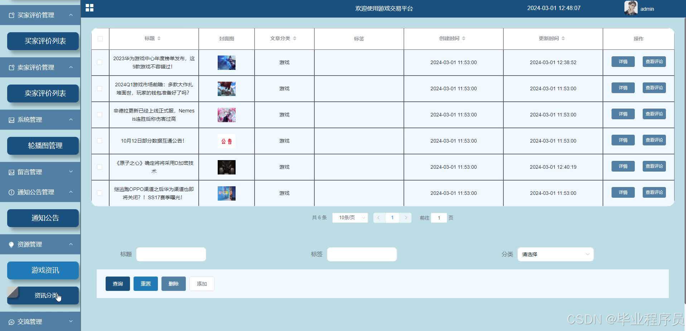Check the 10月12日部分数据互通公告 row checkbox
This screenshot has width=686, height=331.
click(100, 141)
